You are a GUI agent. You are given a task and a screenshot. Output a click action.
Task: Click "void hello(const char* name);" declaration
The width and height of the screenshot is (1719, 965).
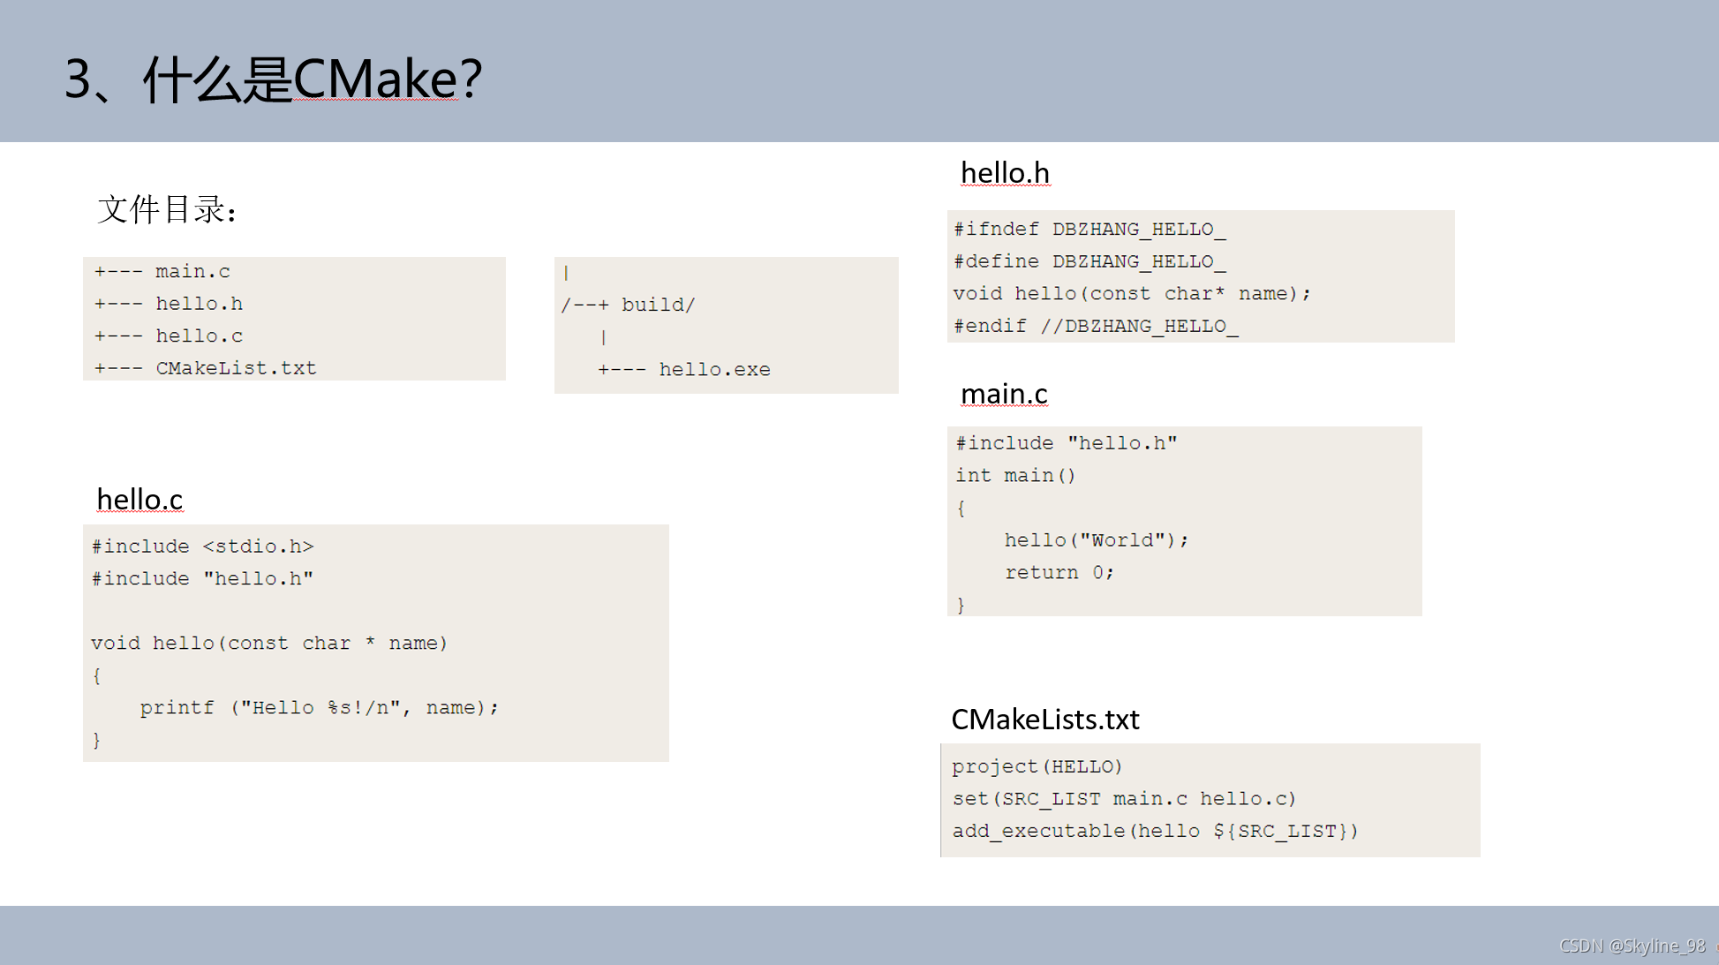tap(1132, 294)
